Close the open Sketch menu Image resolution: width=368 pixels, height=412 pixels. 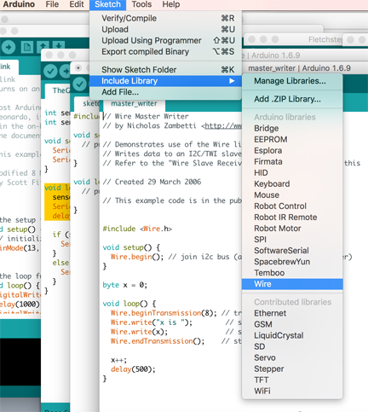click(107, 4)
